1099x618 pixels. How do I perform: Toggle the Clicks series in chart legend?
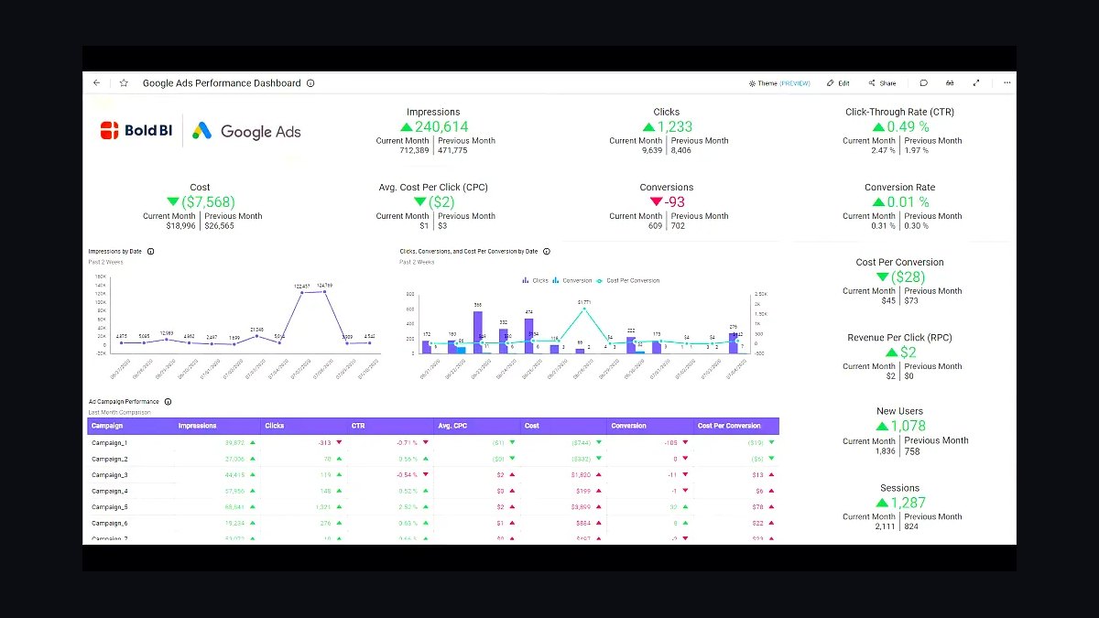pos(536,281)
